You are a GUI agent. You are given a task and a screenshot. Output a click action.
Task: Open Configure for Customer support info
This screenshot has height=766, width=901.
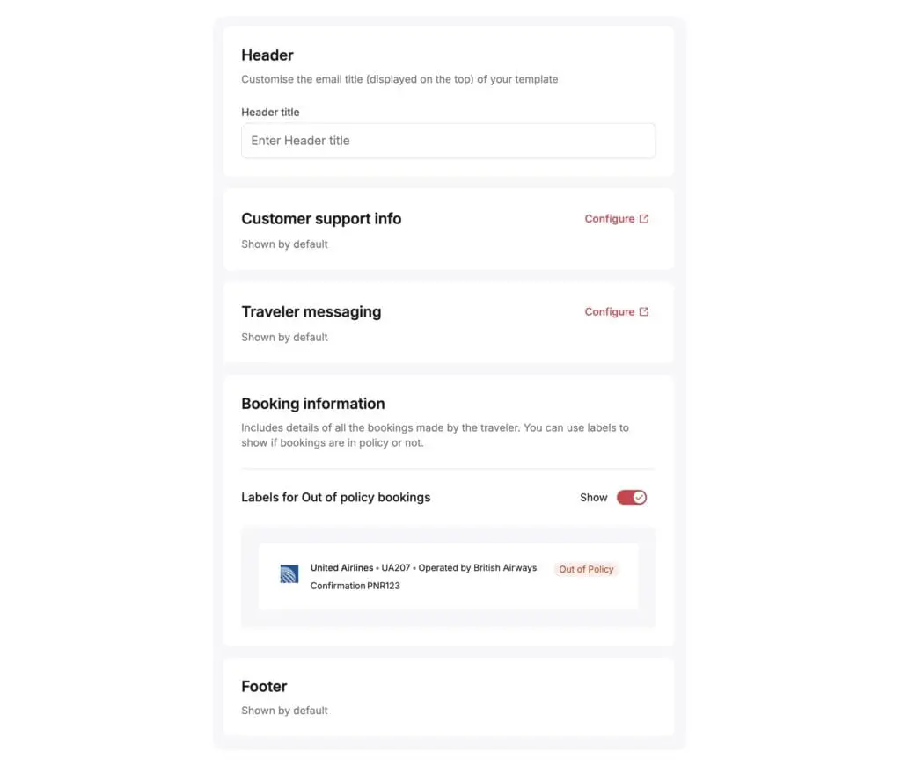click(609, 218)
